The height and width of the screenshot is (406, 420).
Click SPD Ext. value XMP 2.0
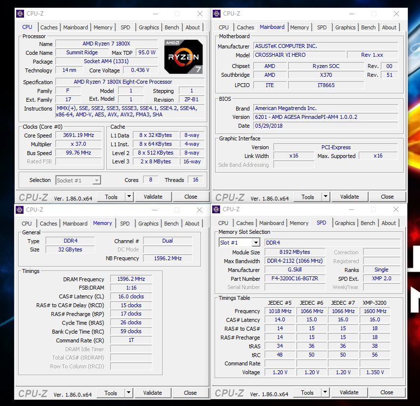click(382, 278)
